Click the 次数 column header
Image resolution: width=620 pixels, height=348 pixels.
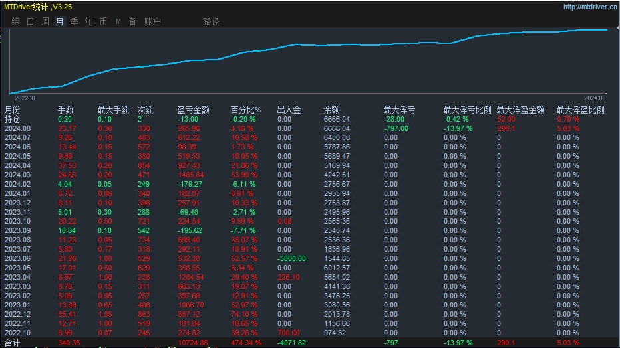point(145,110)
